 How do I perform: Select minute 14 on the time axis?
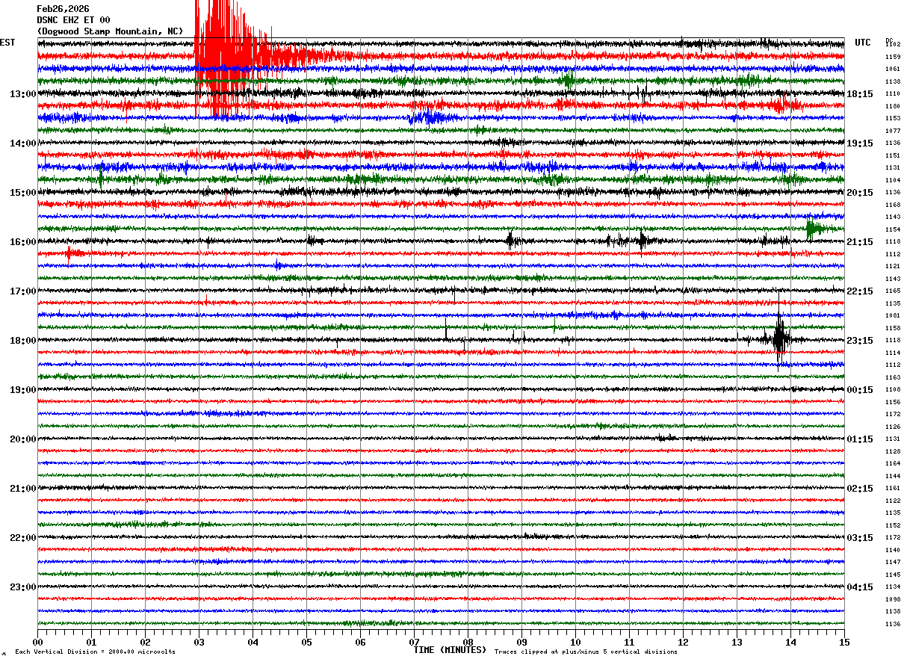790,642
